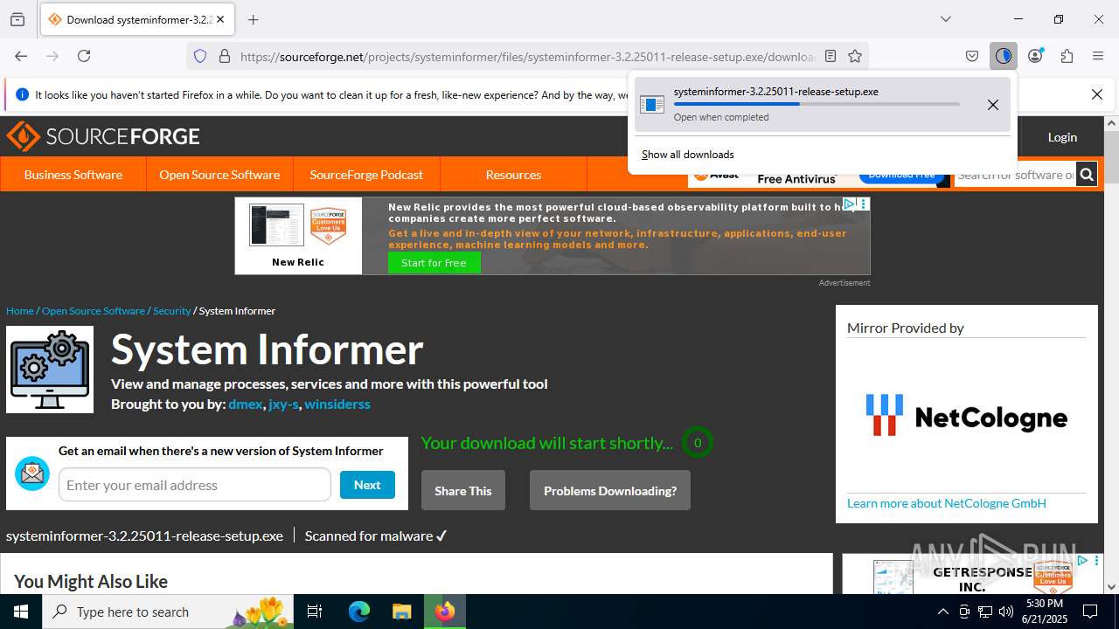This screenshot has height=629, width=1119.
Task: Bookmark this page with the star
Action: [x=855, y=56]
